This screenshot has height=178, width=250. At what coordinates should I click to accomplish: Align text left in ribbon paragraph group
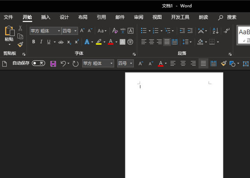pos(144,42)
